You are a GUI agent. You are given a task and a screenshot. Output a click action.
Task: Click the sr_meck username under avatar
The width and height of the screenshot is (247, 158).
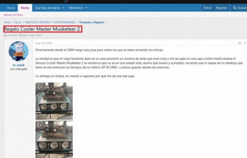[18, 65]
